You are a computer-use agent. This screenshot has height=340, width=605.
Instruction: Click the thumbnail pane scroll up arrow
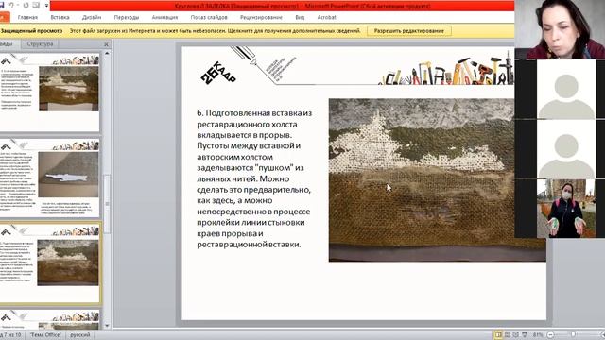pyautogui.click(x=107, y=53)
